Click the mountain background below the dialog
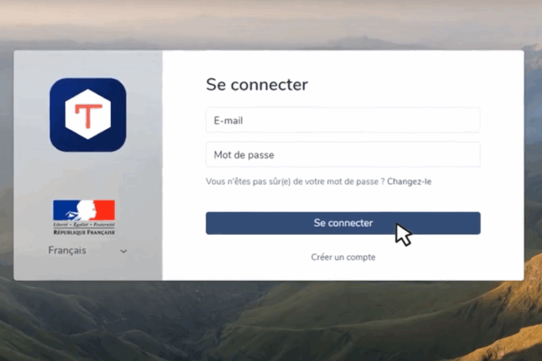542x361 pixels. tap(271, 322)
